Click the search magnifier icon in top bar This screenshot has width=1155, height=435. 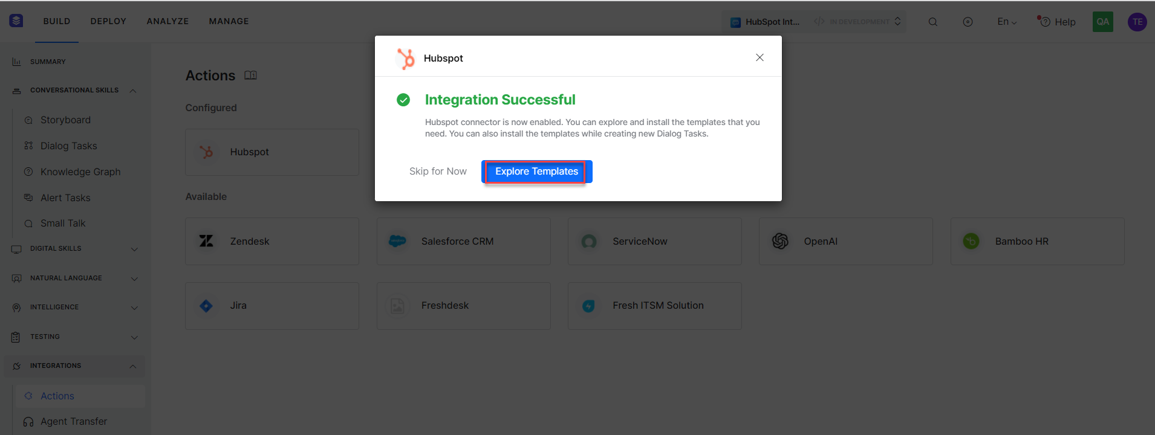(x=933, y=22)
